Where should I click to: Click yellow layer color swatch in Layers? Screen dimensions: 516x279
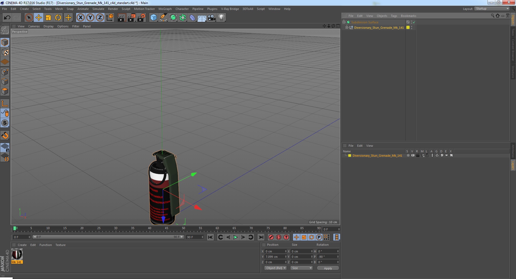pyautogui.click(x=350, y=156)
